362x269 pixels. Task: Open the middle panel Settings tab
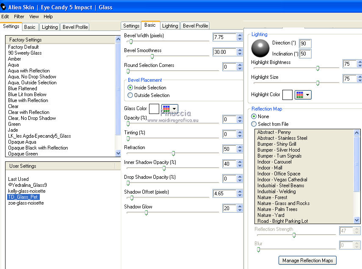(x=131, y=26)
